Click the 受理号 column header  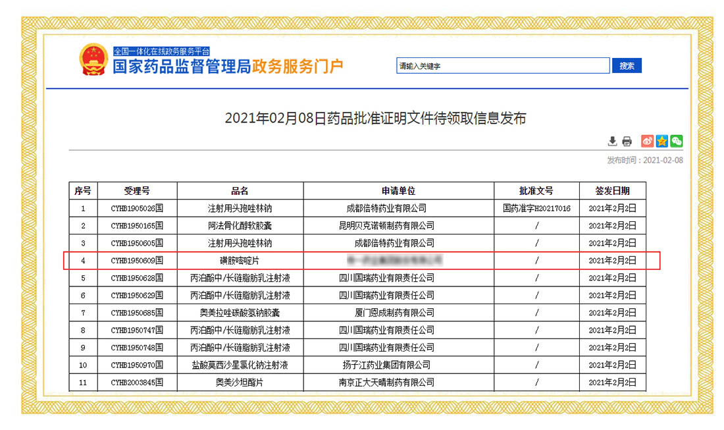pos(137,191)
